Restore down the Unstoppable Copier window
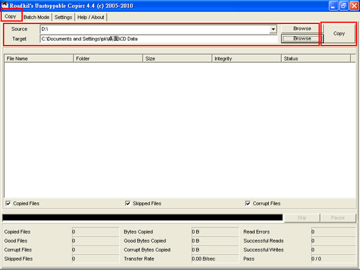This screenshot has width=360, height=270. coord(344,6)
